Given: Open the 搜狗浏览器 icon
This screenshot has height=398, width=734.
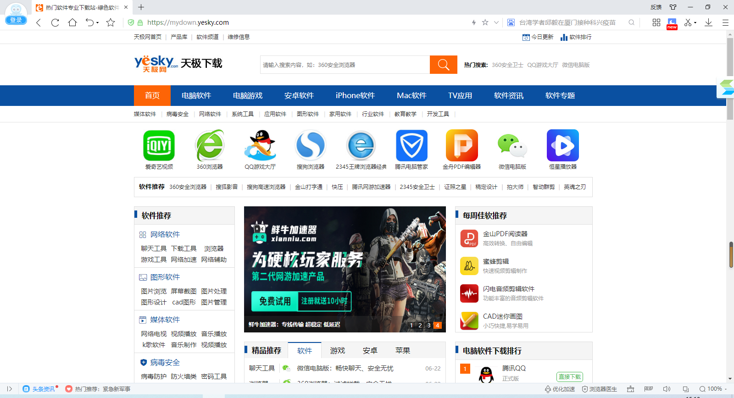Looking at the screenshot, I should [311, 145].
